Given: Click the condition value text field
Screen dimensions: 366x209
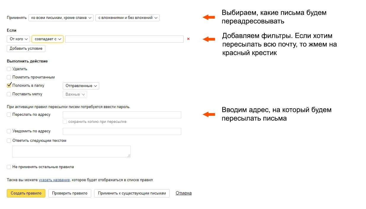Looking at the screenshot, I should tap(124, 39).
